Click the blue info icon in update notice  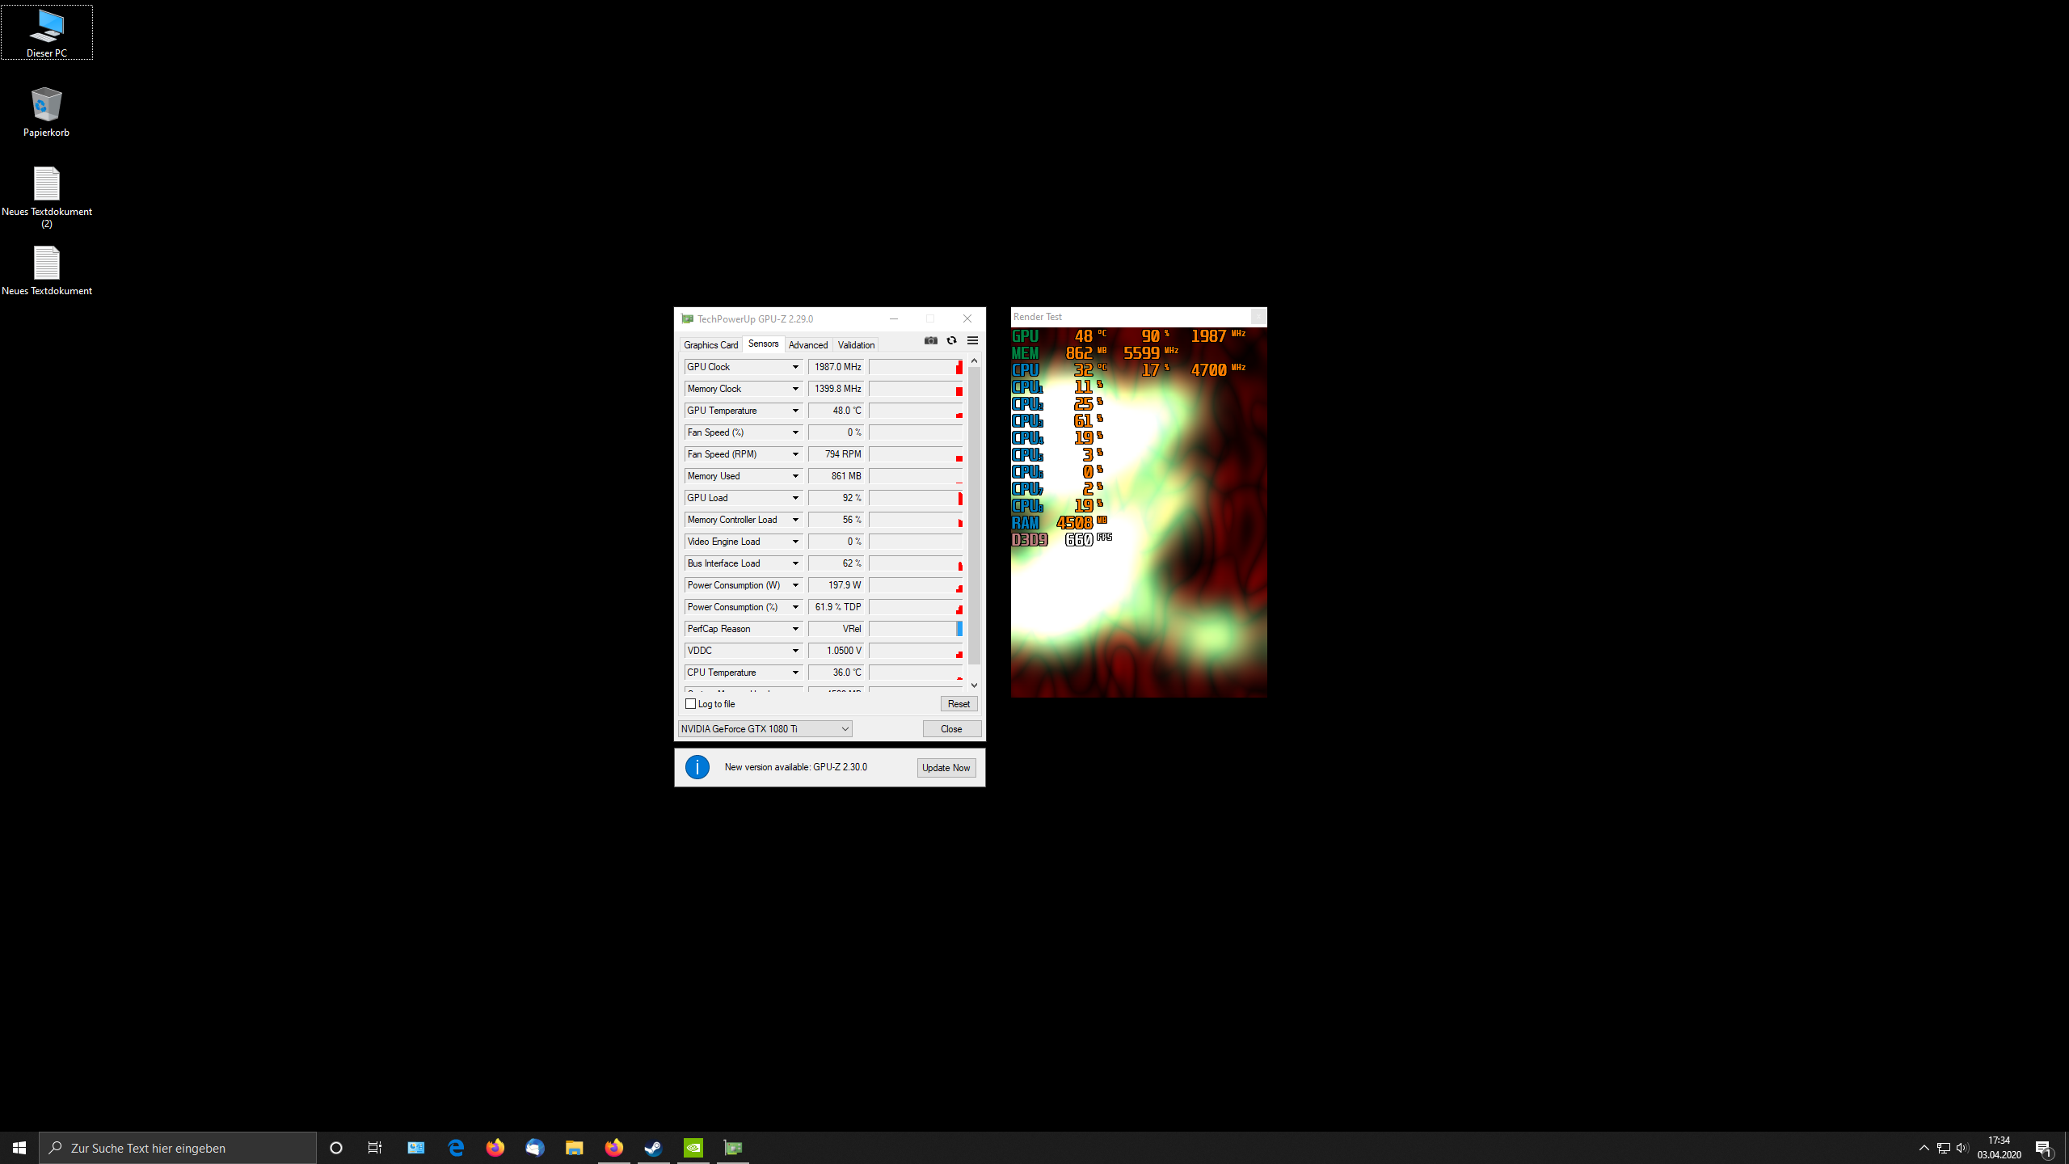(697, 767)
